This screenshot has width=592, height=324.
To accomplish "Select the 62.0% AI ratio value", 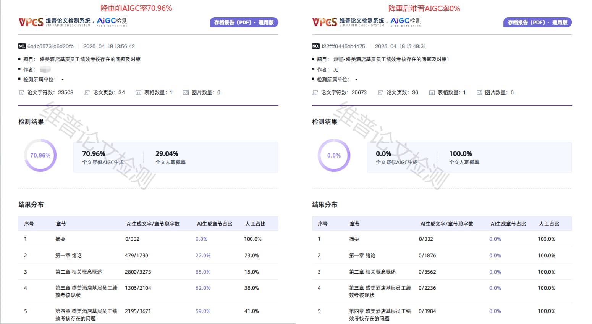I will 203,288.
